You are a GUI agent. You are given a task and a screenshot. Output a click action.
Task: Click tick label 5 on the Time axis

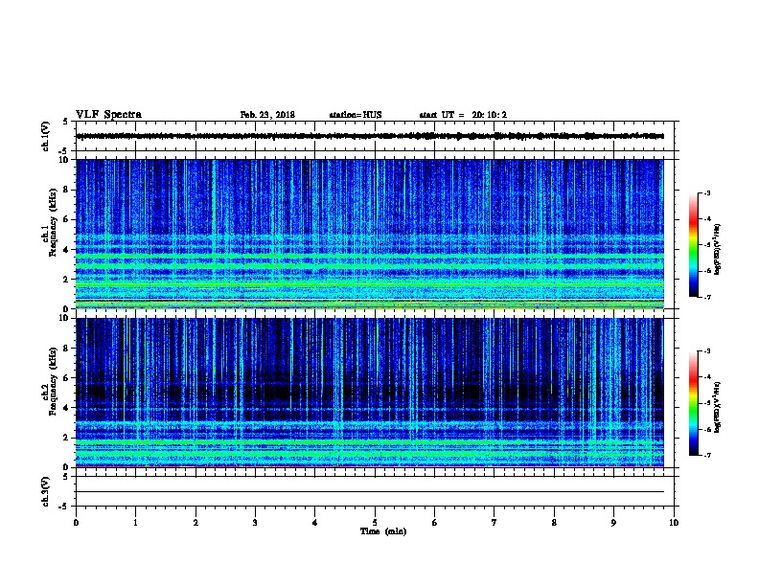(x=375, y=523)
